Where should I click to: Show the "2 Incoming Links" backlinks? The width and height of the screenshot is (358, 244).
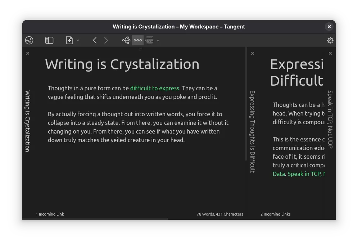click(x=276, y=214)
